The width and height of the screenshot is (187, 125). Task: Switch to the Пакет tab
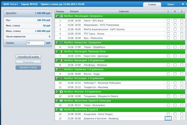point(171,5)
